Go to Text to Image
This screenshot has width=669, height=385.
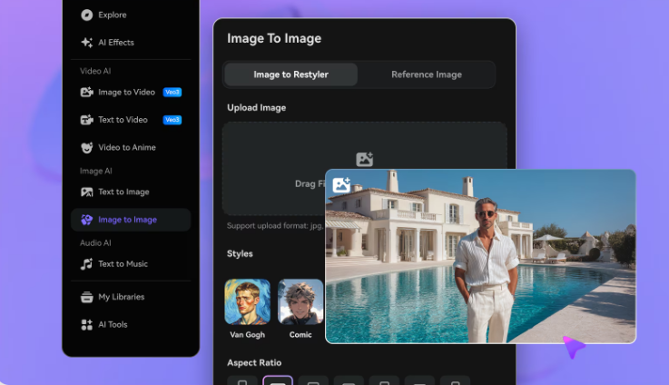123,192
